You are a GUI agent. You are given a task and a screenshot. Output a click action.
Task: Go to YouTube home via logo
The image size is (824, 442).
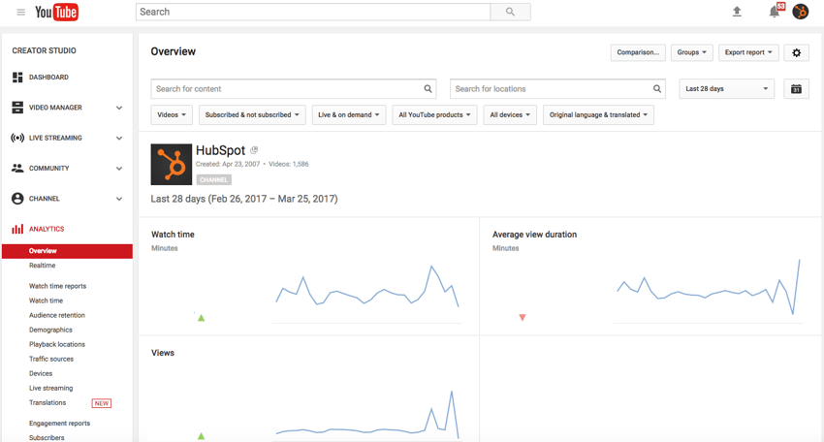pyautogui.click(x=57, y=12)
